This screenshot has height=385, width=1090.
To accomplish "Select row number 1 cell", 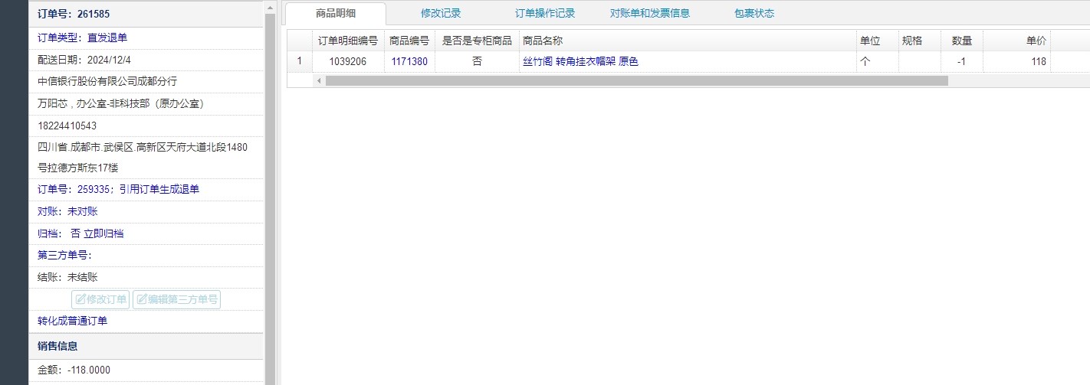I will [x=300, y=62].
